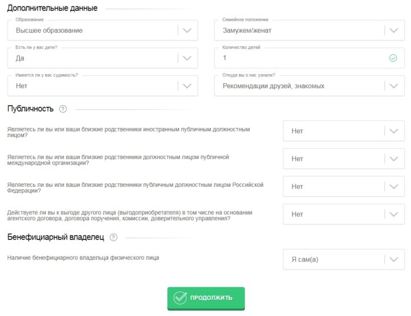Open dropdown for выгодоприобретатель question
The width and height of the screenshot is (411, 316).
(x=343, y=214)
